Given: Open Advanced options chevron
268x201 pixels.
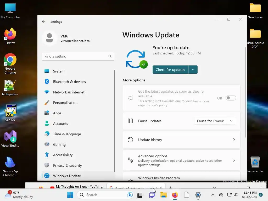Looking at the screenshot, I should pyautogui.click(x=234, y=160).
